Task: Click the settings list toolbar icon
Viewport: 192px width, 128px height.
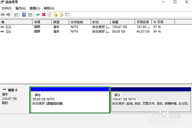Action: point(67,15)
